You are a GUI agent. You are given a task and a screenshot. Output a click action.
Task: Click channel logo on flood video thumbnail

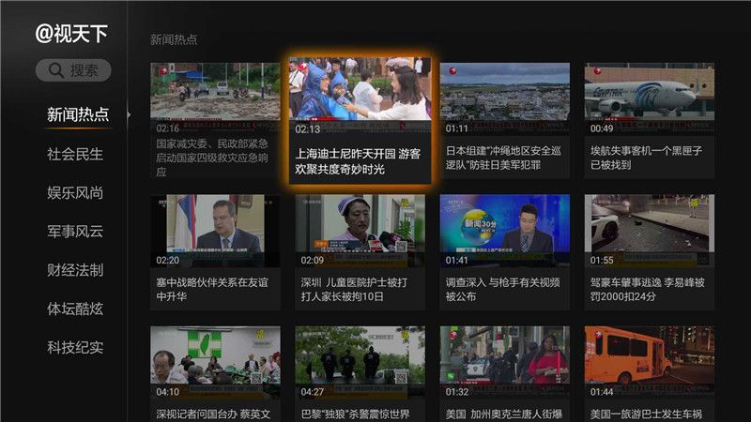163,71
